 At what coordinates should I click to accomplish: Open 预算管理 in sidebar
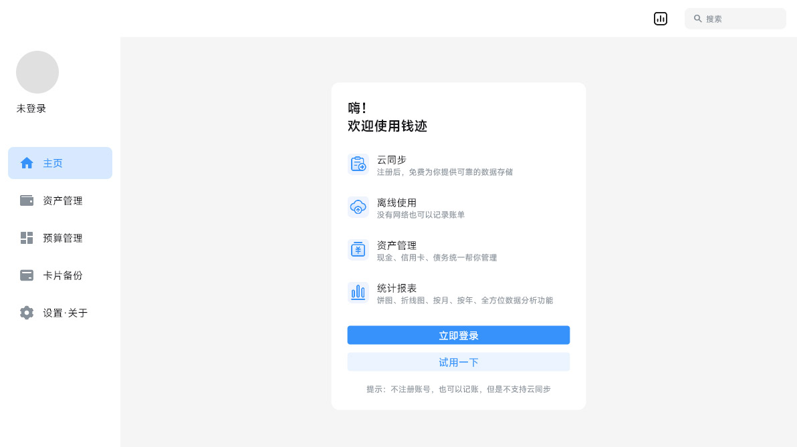click(60, 238)
